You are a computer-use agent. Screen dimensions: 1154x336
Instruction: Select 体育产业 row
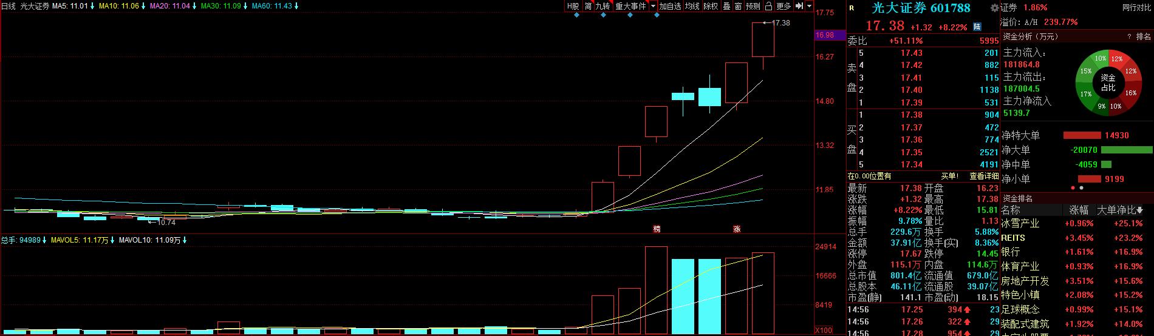[1076, 267]
